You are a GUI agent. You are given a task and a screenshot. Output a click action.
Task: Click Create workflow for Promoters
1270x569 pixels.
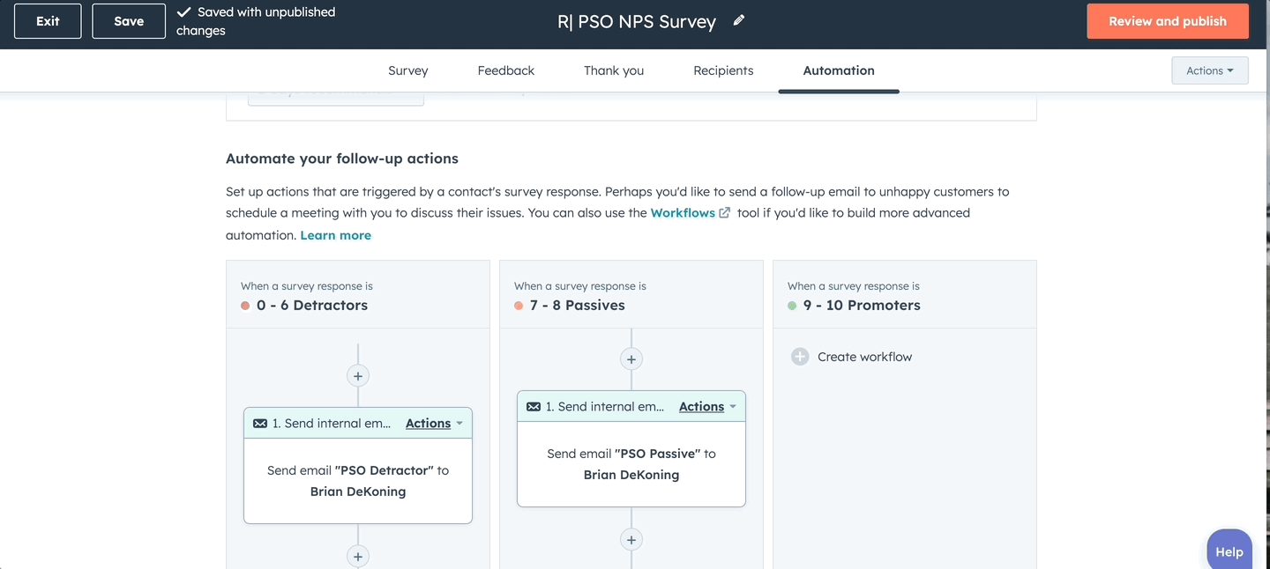pos(864,357)
